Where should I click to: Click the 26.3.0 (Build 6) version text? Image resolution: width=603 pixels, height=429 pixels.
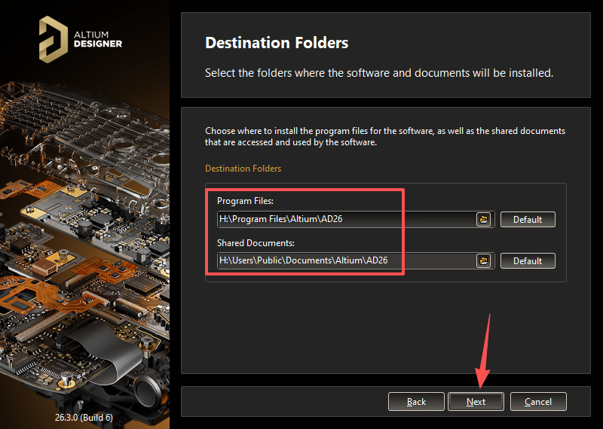click(x=84, y=417)
